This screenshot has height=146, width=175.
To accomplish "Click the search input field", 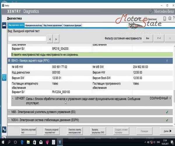I will tap(27, 39).
